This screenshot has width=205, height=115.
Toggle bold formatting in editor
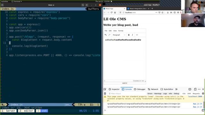click(129, 35)
